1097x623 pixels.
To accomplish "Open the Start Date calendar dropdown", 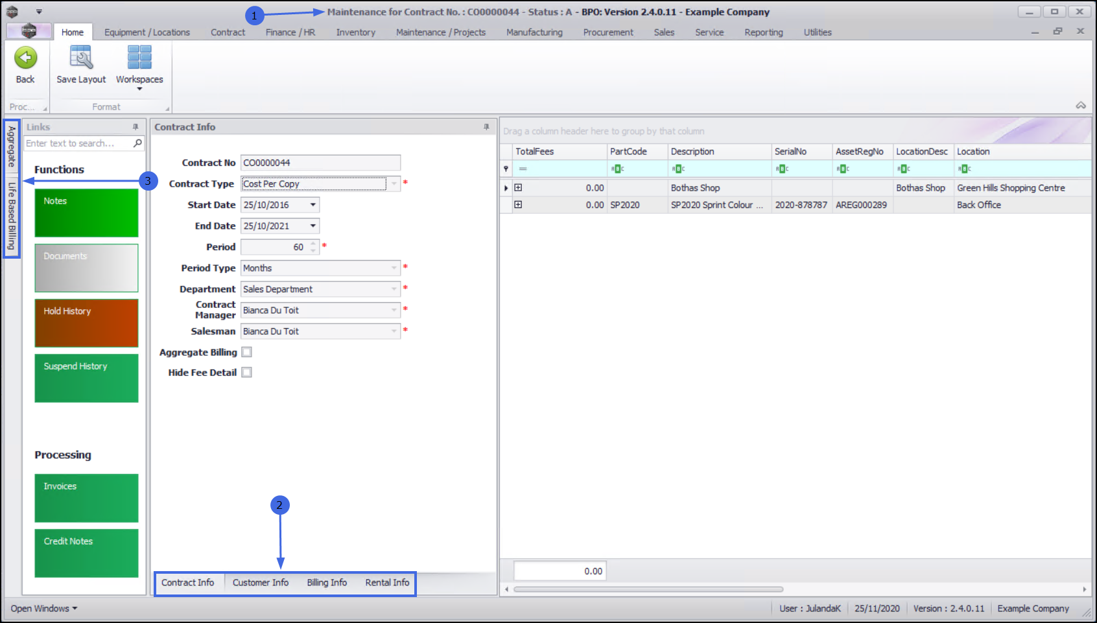I will [x=313, y=205].
